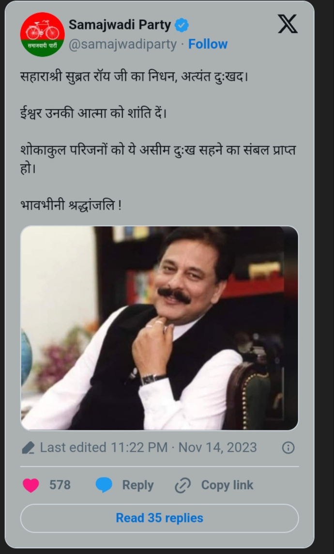
Task: Click the blue reply bubble icon
Action: pyautogui.click(x=104, y=485)
